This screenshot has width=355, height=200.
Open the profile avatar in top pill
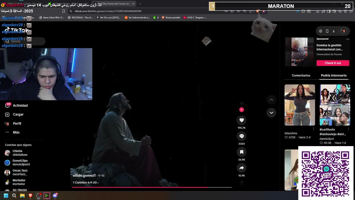point(343,31)
